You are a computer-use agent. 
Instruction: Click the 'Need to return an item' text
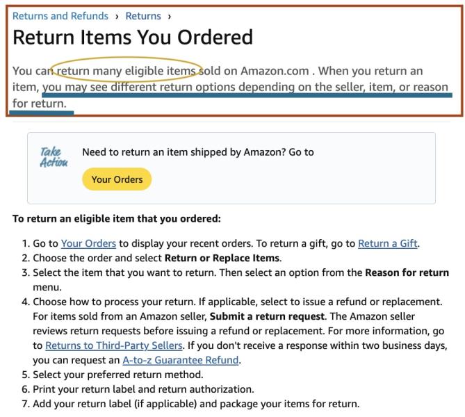point(198,152)
